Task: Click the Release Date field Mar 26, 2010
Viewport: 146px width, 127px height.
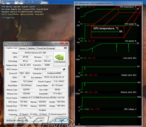Action: (25, 65)
